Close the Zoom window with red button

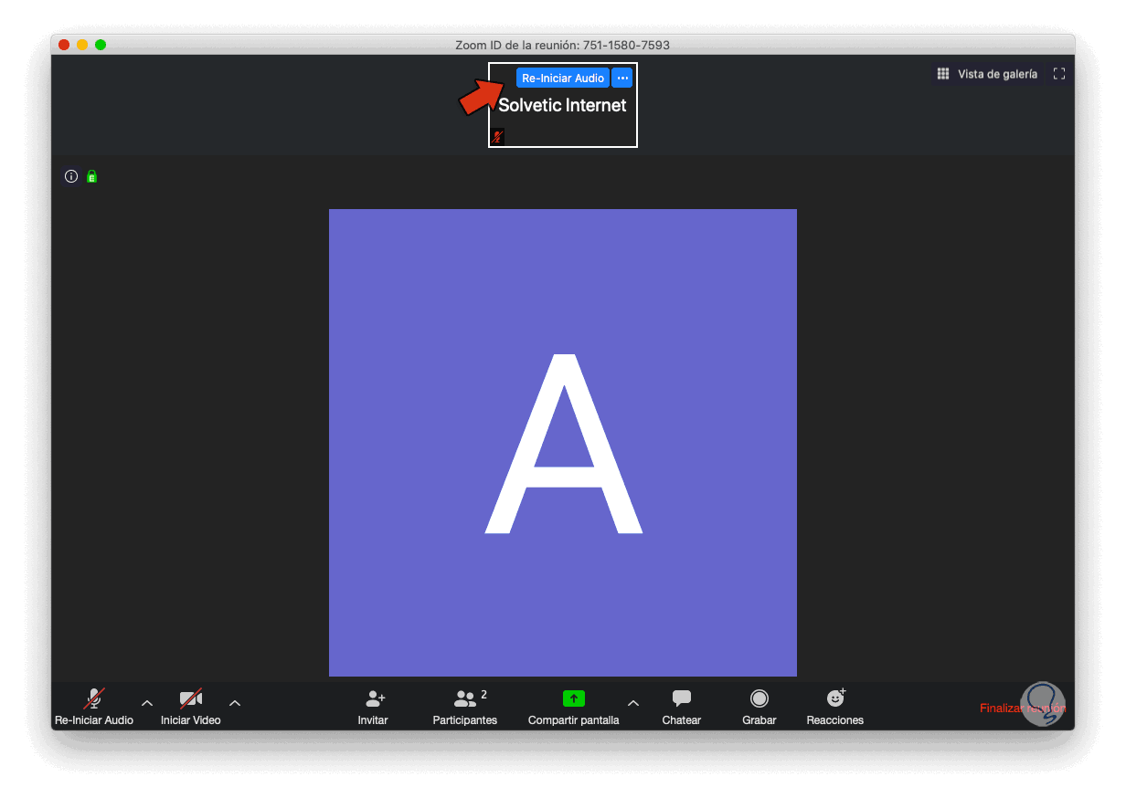point(64,45)
